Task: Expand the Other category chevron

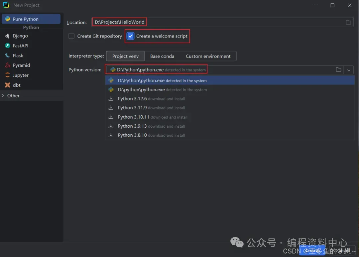Action: click(3, 95)
